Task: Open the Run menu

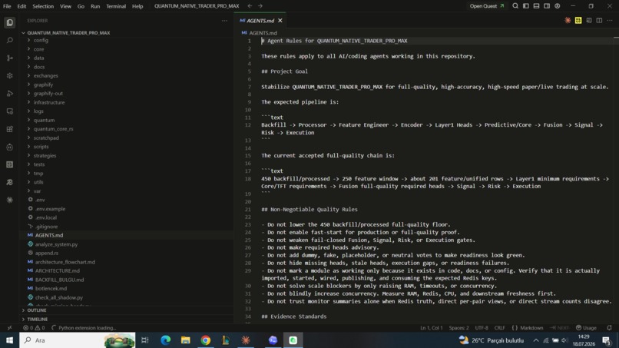Action: 95,6
